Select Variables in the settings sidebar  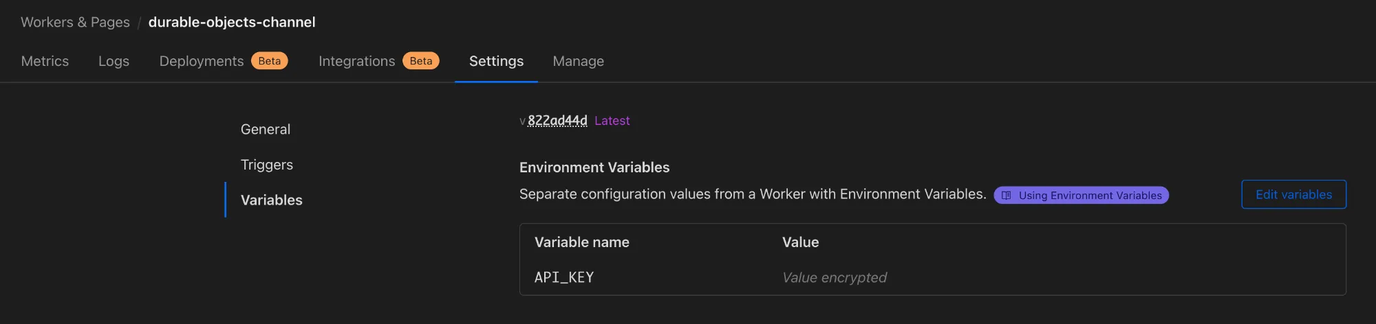coord(272,200)
